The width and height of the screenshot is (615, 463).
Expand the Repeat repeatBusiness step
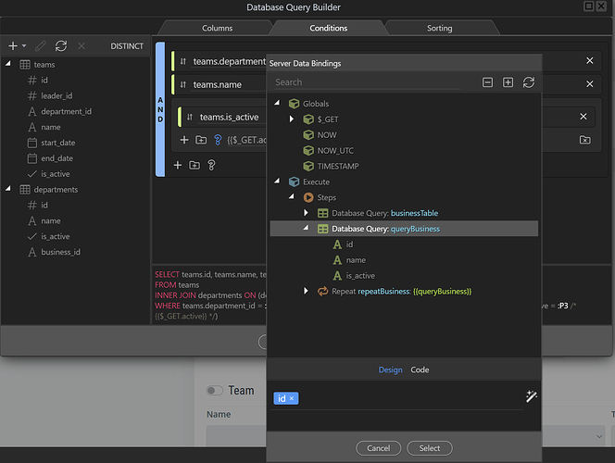[x=307, y=292]
